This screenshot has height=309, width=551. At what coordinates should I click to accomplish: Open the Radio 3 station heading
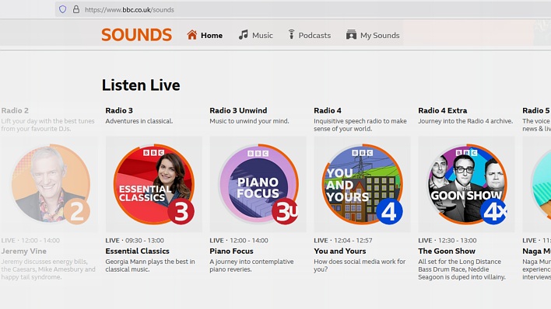tap(119, 110)
